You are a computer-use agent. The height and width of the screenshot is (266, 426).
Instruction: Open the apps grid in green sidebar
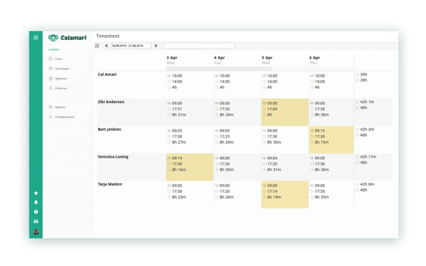click(x=36, y=37)
